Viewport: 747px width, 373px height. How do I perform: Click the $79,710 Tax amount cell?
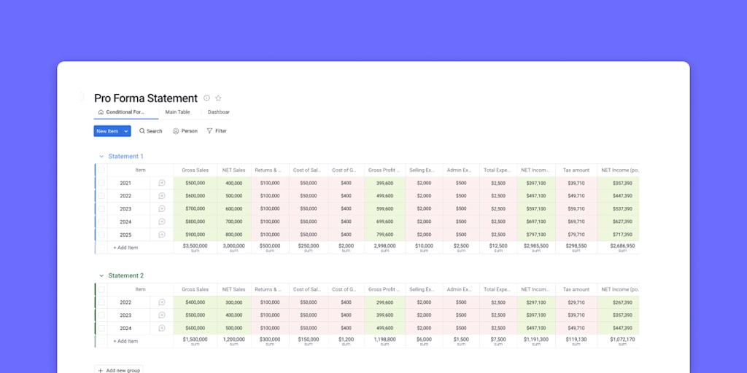(x=576, y=235)
